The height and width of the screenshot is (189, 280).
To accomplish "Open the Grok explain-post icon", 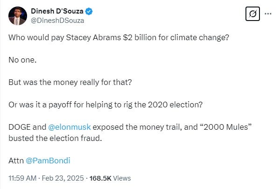I will coord(252,14).
